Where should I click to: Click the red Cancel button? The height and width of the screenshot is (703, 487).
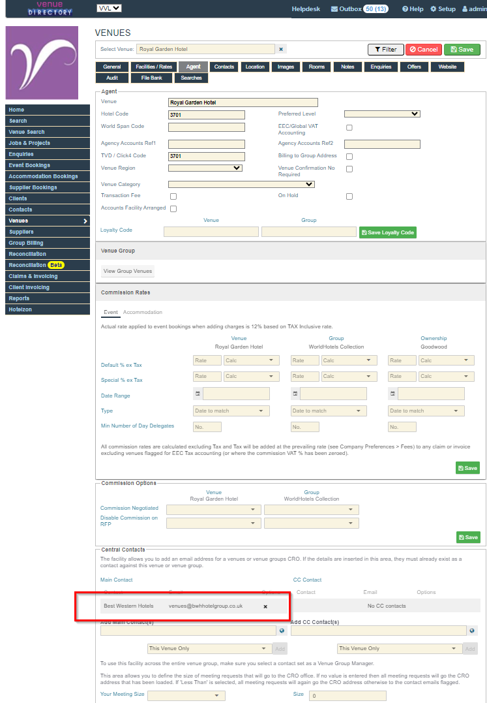tap(424, 50)
